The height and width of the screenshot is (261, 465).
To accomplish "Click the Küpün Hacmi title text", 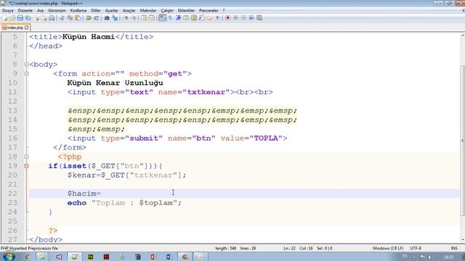I will 89,37.
